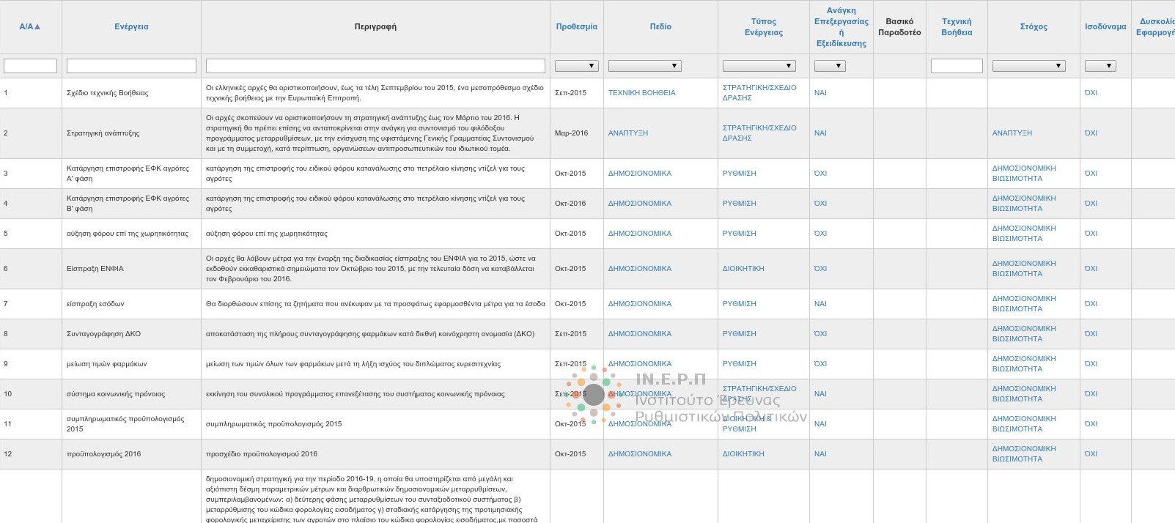Click ΔΗΜΟΣΙΟΝΟΜΙΚΗ ΒΙΩΣΙΜΟΤΗΤΑ in row 6
Image resolution: width=1175 pixels, height=523 pixels.
coord(1024,269)
